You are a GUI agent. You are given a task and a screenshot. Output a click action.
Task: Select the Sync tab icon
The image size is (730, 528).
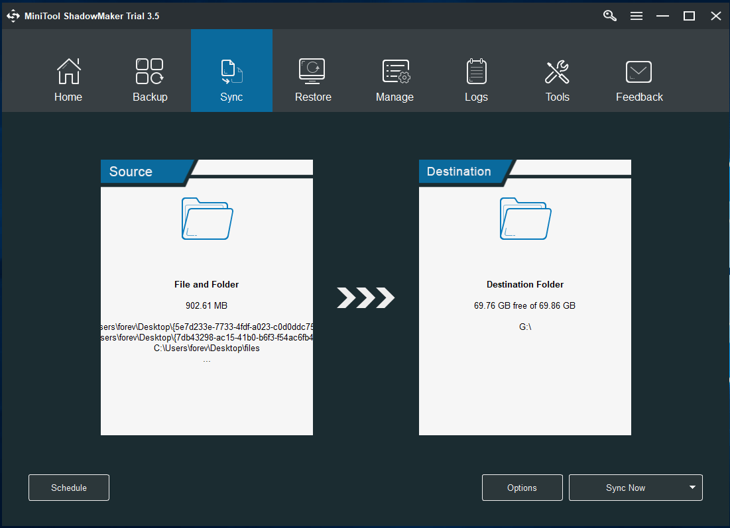(231, 72)
